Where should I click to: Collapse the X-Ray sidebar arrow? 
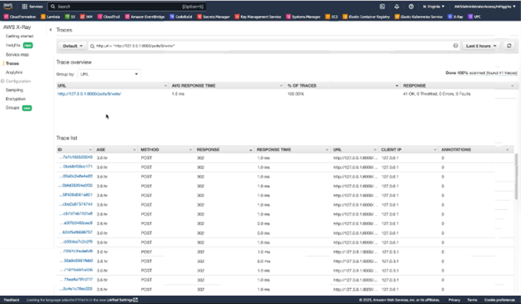point(50,30)
